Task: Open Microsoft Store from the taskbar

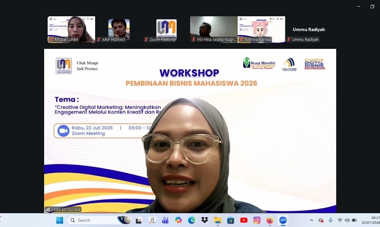Action: click(x=231, y=220)
